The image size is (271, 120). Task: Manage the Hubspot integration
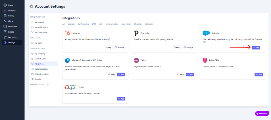coord(120,48)
